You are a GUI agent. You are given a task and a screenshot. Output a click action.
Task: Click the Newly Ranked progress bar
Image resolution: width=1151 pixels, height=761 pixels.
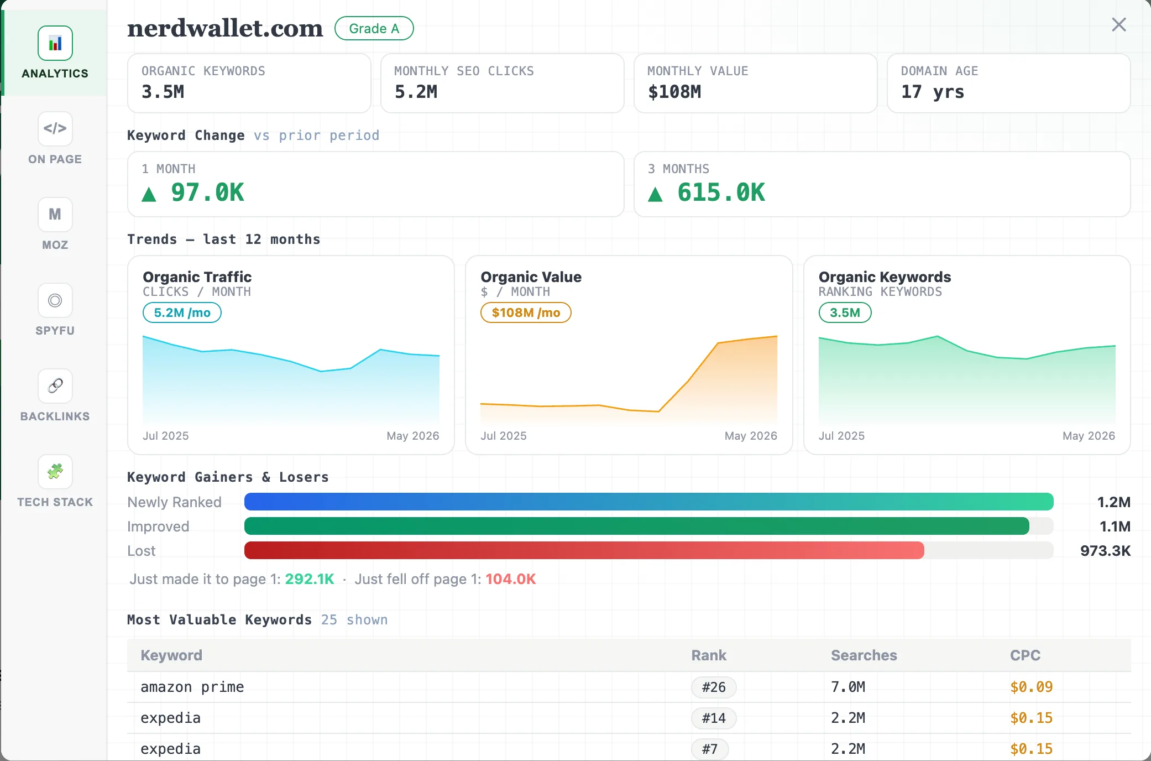pos(649,502)
